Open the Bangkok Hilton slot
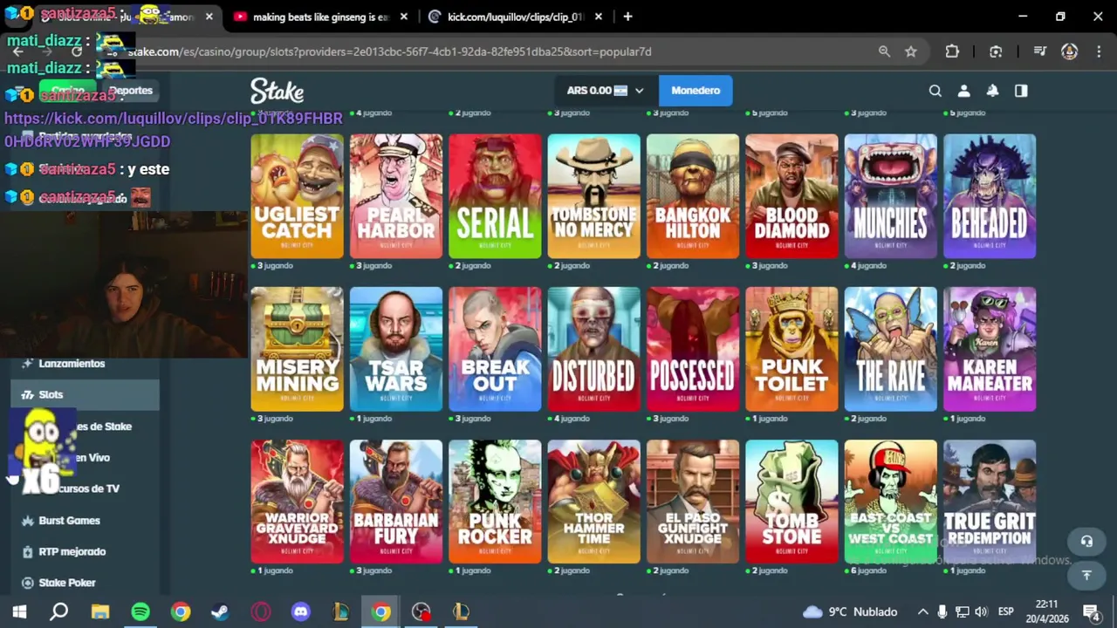Image resolution: width=1117 pixels, height=628 pixels. coord(693,196)
